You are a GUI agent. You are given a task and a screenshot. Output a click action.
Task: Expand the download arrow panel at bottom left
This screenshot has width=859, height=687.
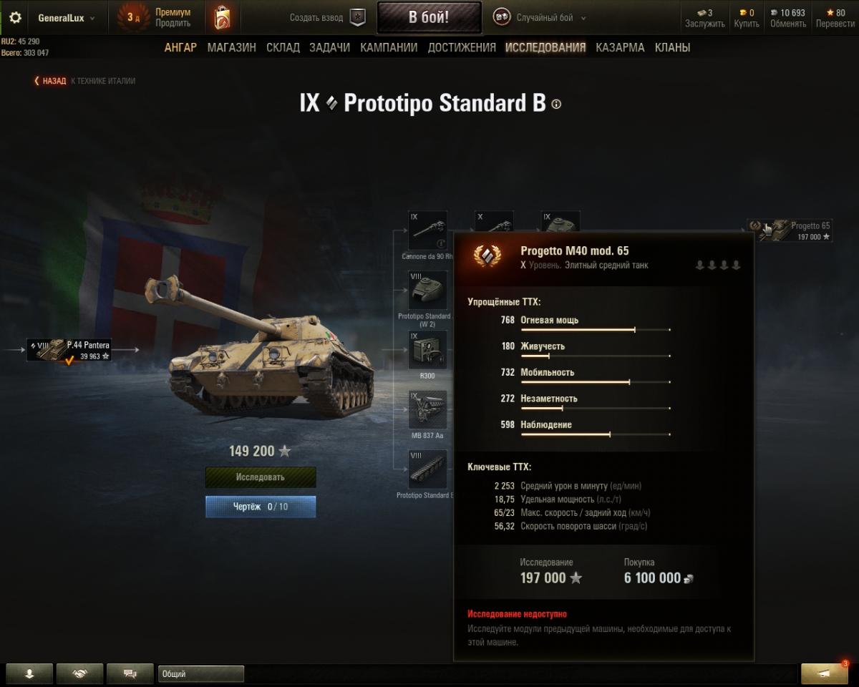click(x=29, y=673)
